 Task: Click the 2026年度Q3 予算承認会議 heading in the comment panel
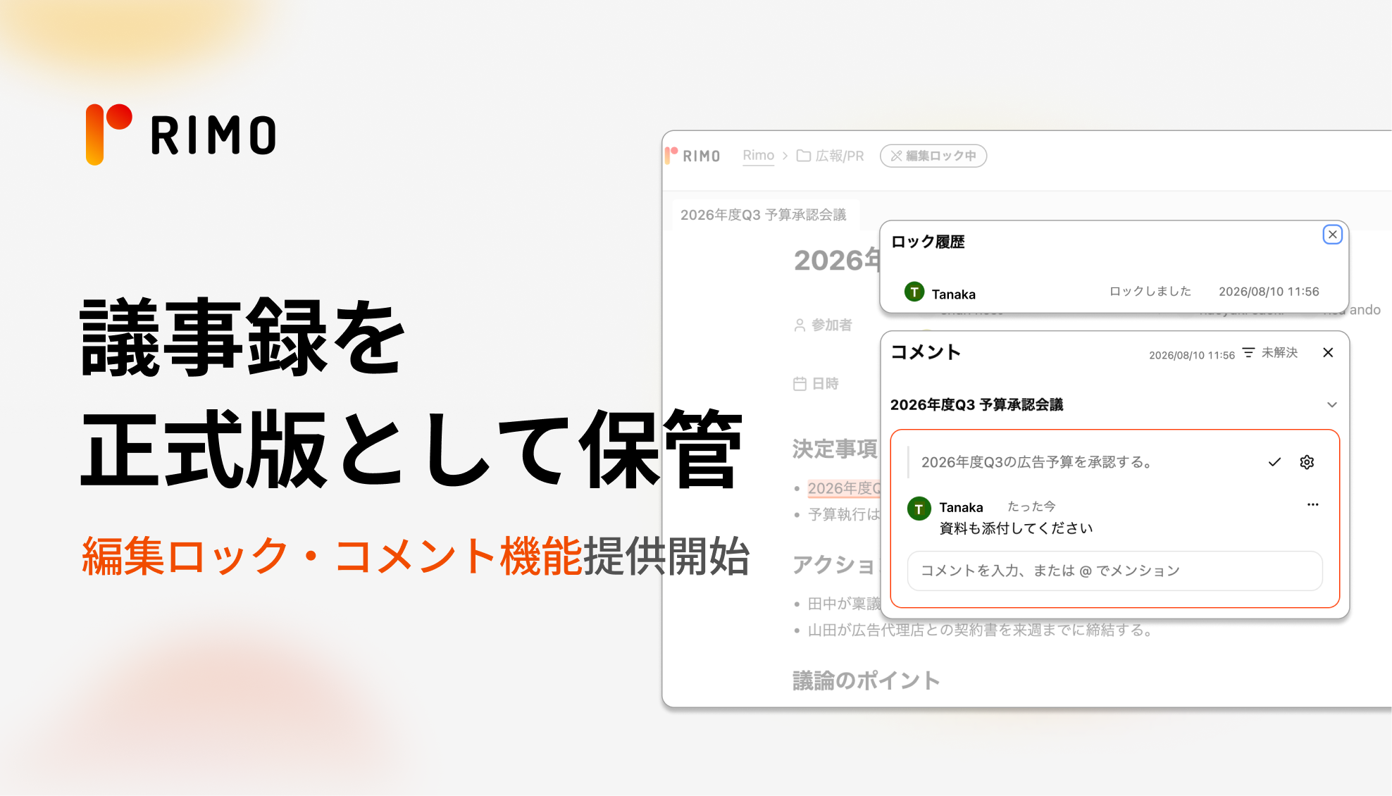(976, 404)
